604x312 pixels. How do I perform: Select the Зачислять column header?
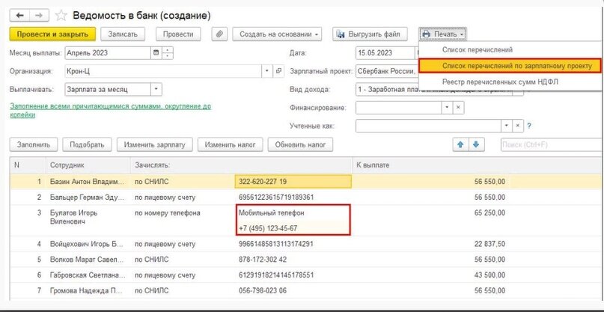coord(241,165)
